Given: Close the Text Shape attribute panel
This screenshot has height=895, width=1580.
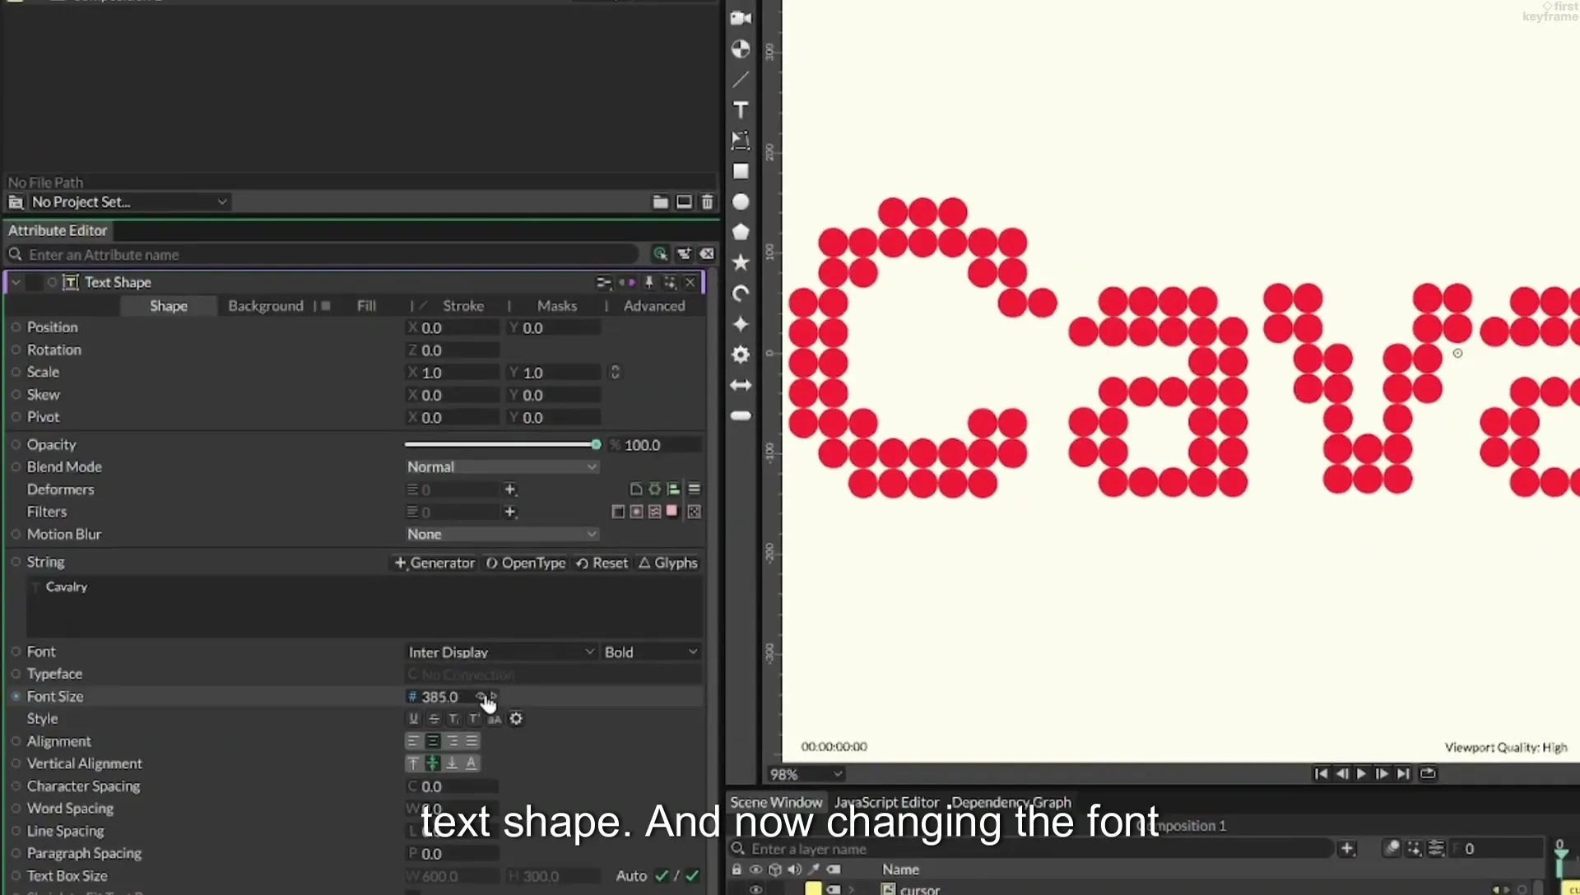Looking at the screenshot, I should pyautogui.click(x=690, y=282).
